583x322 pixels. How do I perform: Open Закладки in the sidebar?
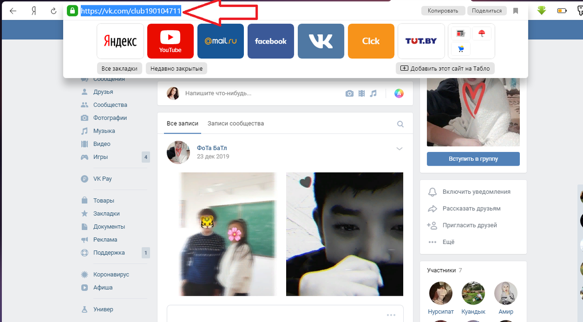pos(106,214)
